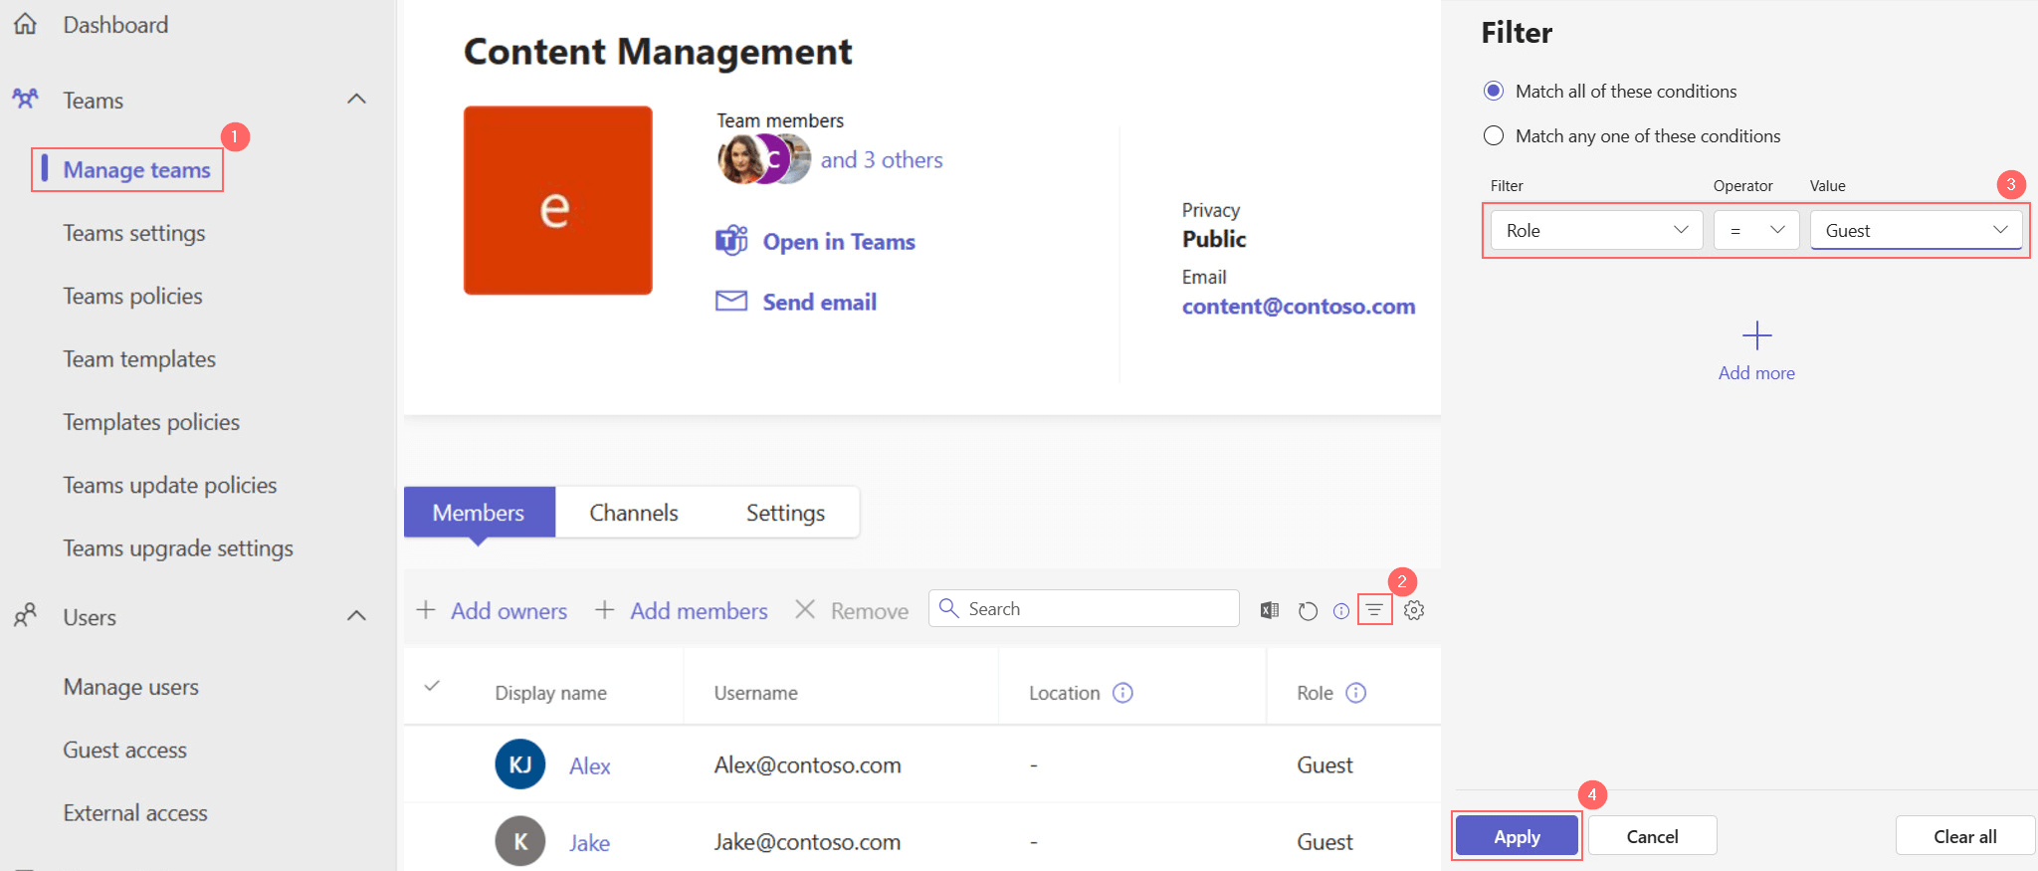Open Manage teams in sidebar

137,170
